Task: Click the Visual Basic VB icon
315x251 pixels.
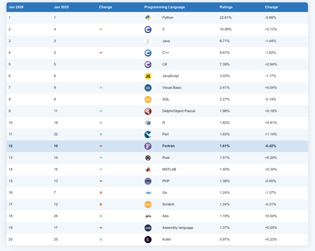Action: click(x=148, y=88)
